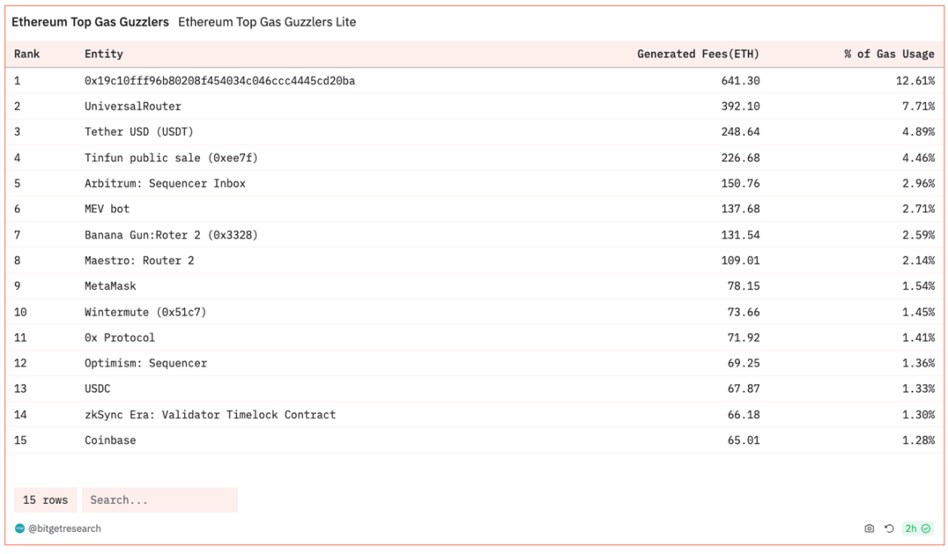Select the zkSync Era: Validator Timelock Contract row
This screenshot has height=554, width=948.
coord(210,415)
